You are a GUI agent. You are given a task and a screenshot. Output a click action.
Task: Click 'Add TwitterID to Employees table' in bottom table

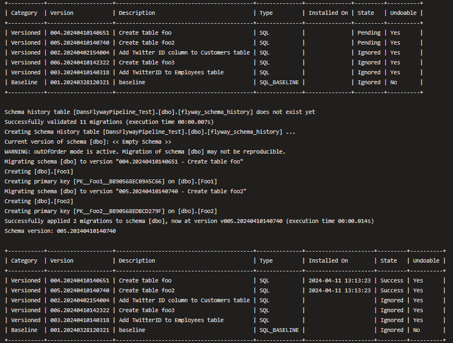click(171, 320)
